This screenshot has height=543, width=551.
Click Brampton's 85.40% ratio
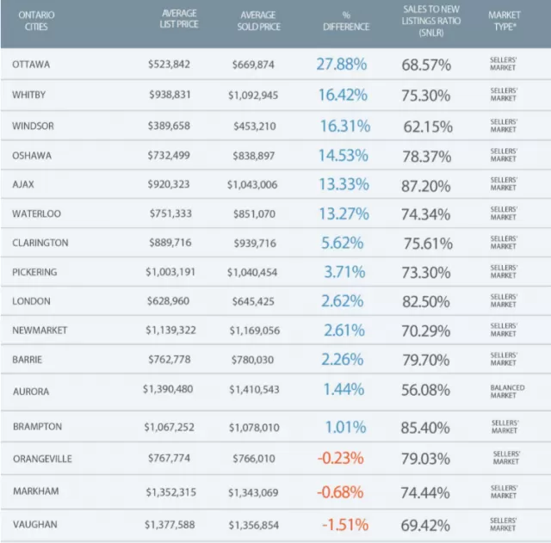[x=425, y=428]
